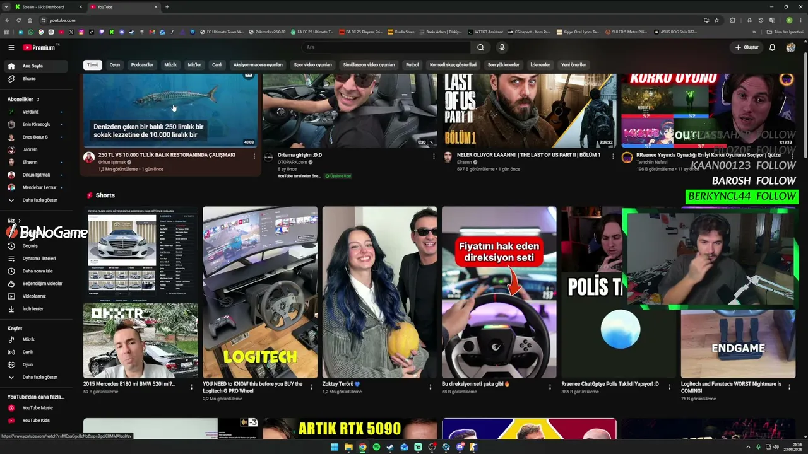Image resolution: width=808 pixels, height=454 pixels.
Task: Select the Canlı filter chip
Action: coord(217,65)
